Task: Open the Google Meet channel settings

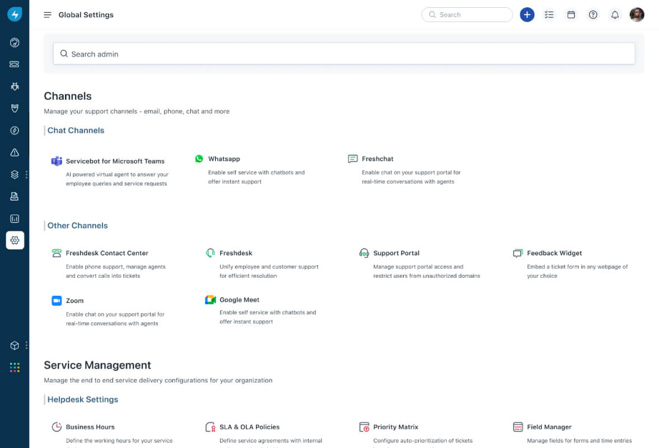Action: point(239,300)
